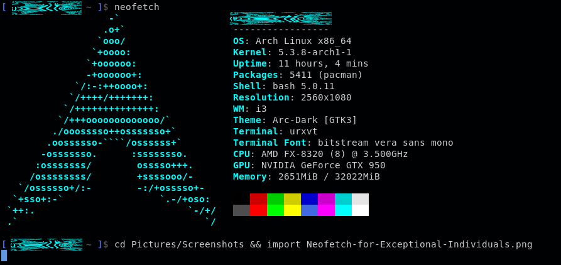561x265 pixels.
Task: Click the Arch Linux ASCII logo
Action: click(112, 121)
